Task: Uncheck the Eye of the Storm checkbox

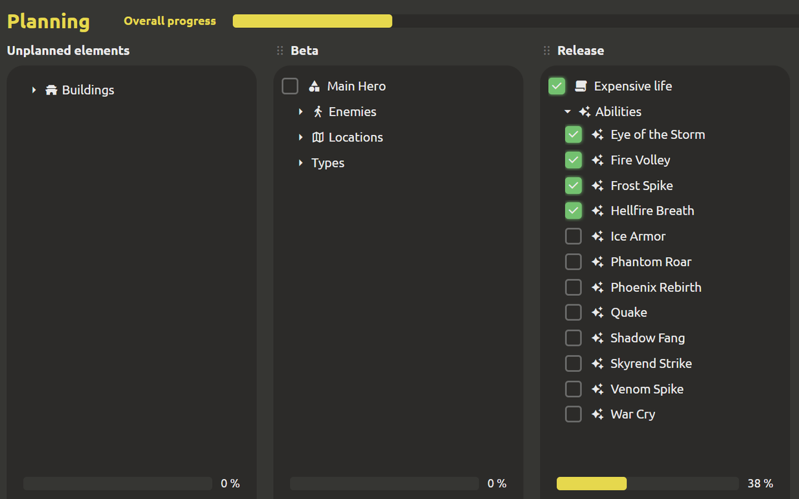Action: click(573, 134)
